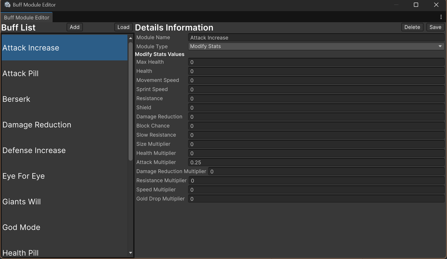Delete the selected buff module

[412, 27]
